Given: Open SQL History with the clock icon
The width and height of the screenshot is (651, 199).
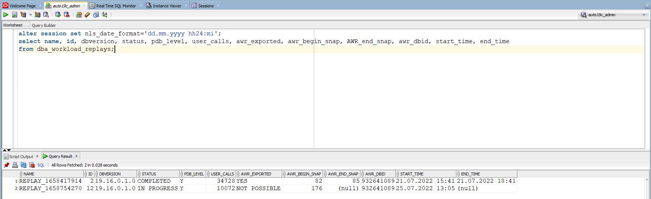Looking at the screenshot, I should tap(96, 15).
